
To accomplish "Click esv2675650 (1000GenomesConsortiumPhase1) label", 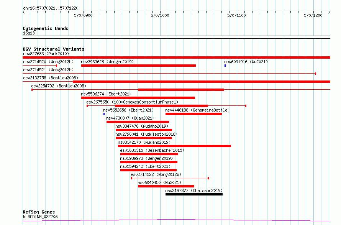I will click(x=132, y=102).
